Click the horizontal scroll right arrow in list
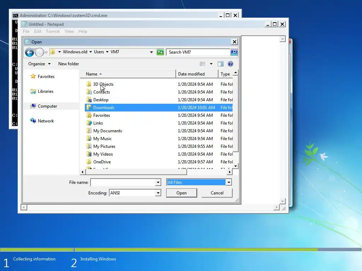This screenshot has height=271, width=362. pos(229,172)
